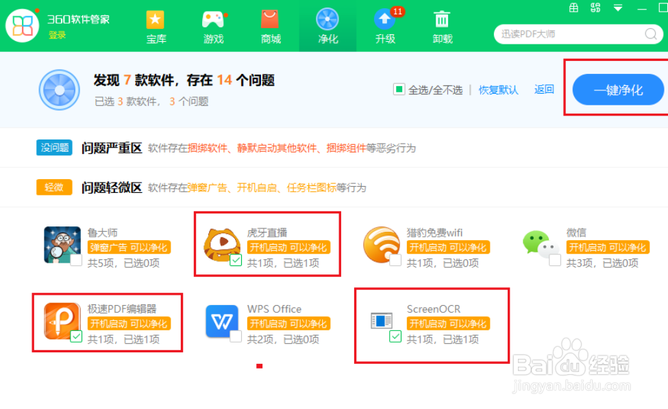
Task: Check the 微信 checkbox
Action: (x=555, y=260)
